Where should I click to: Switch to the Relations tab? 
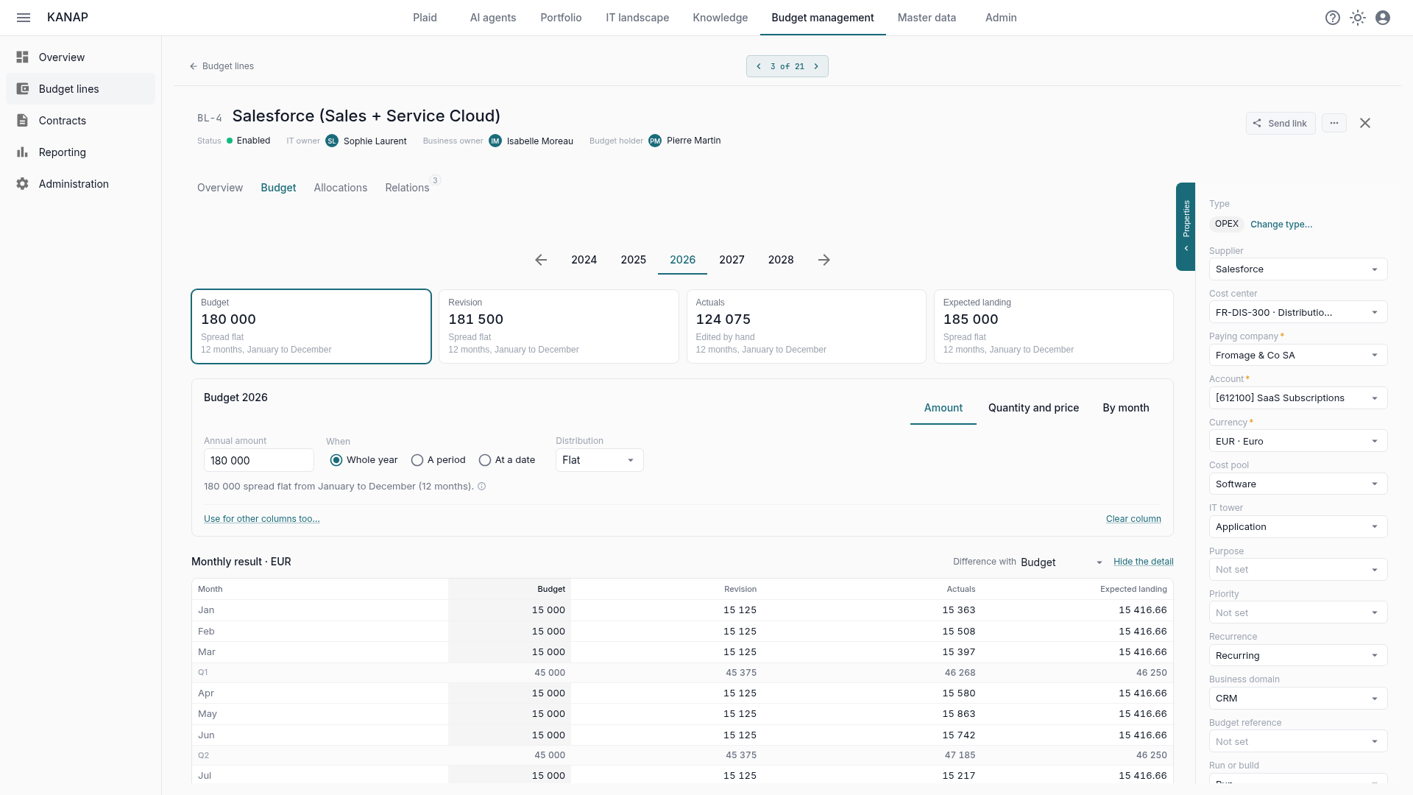(x=407, y=188)
